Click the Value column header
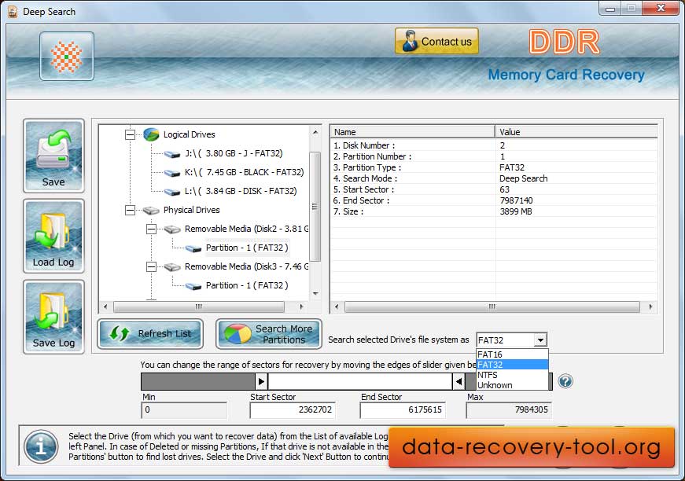 576,132
